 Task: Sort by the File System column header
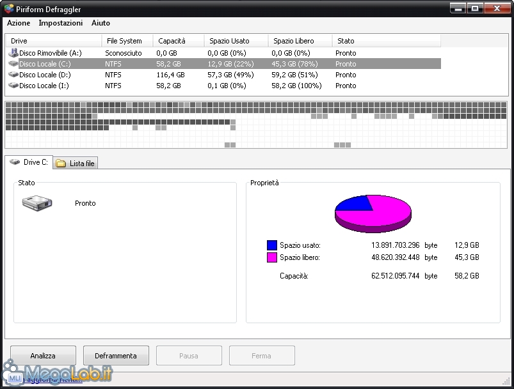click(127, 41)
